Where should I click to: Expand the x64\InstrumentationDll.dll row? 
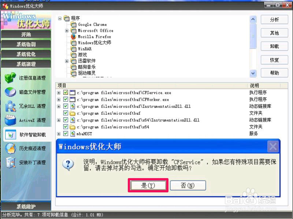[x=59, y=120]
